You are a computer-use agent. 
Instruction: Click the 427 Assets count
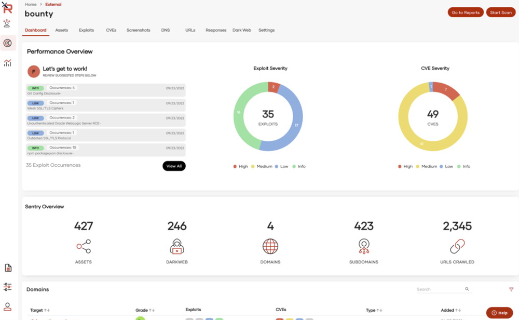coord(84,226)
